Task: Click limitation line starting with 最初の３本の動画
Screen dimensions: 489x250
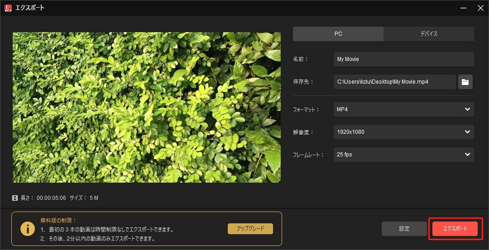Action: [107, 230]
